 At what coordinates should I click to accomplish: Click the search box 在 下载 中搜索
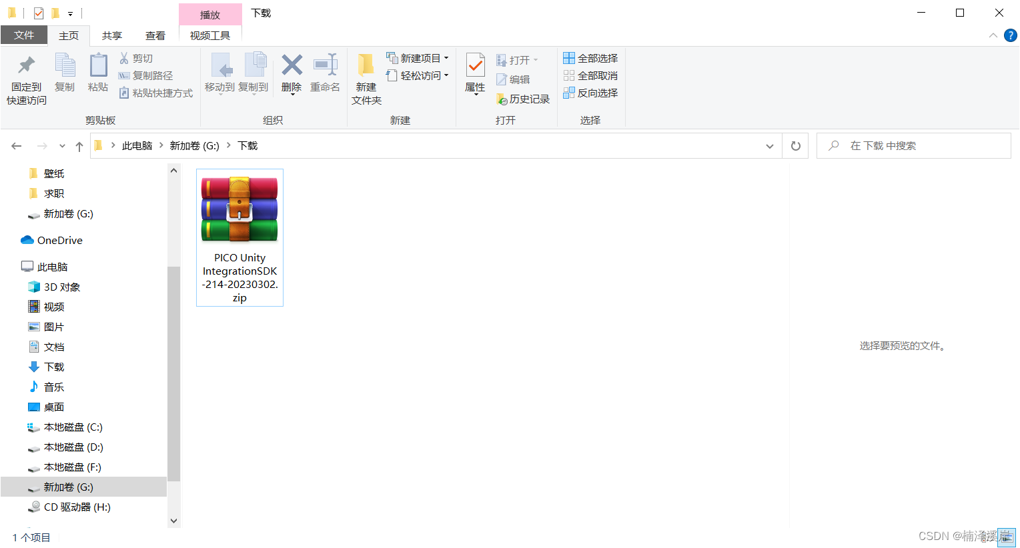pos(914,146)
